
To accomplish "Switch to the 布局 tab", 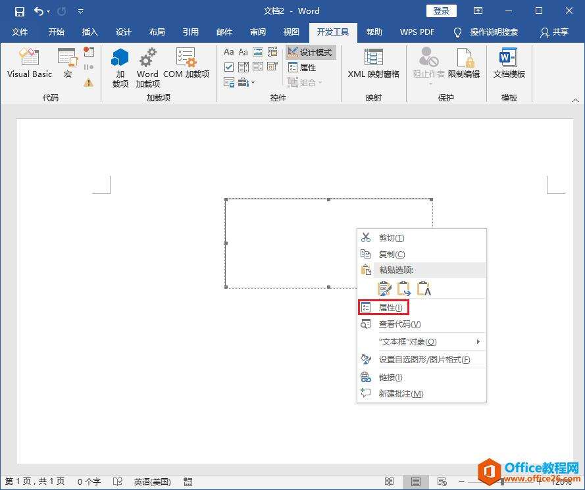I will [x=157, y=32].
